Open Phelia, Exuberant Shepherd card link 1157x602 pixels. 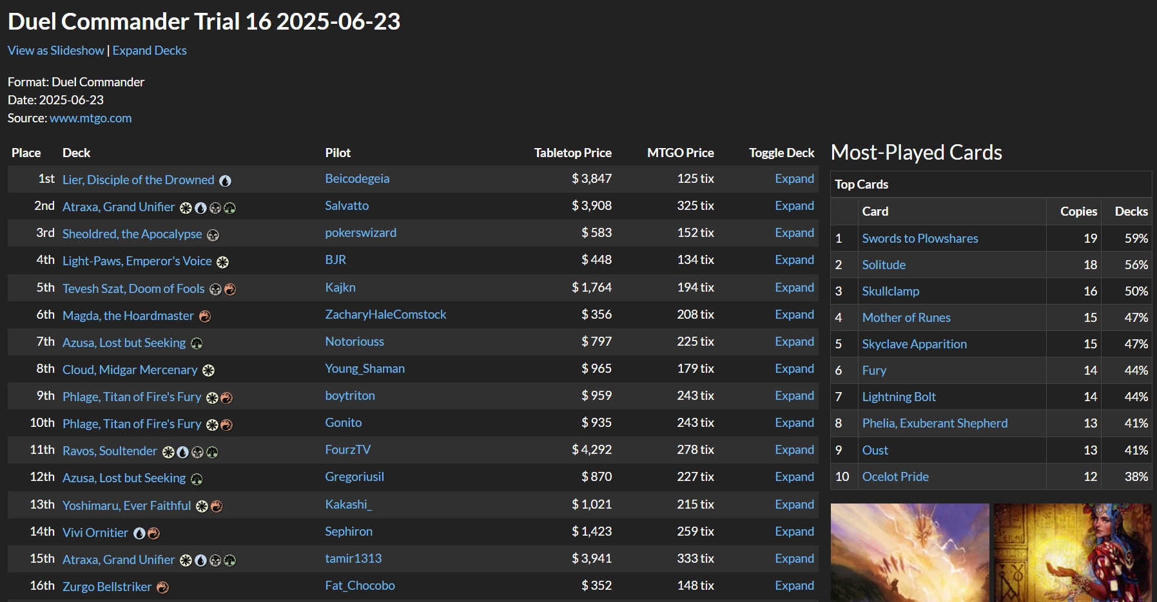[x=935, y=423]
